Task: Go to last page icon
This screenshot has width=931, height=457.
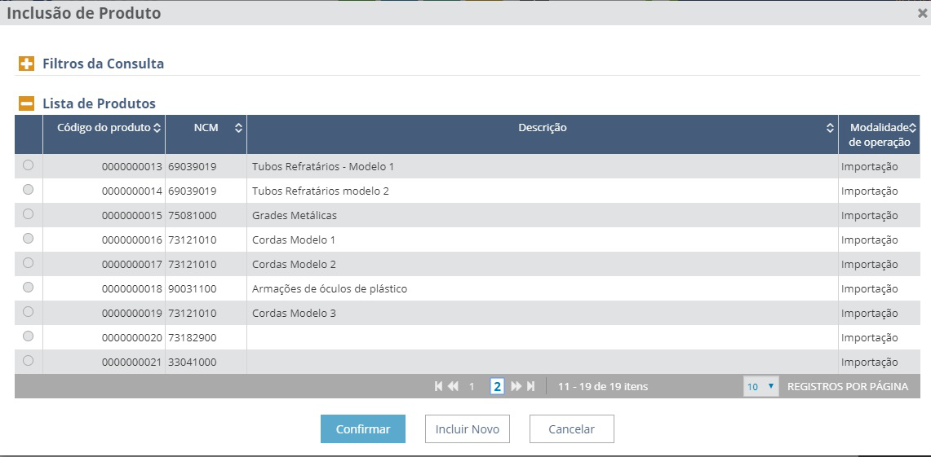Action: tap(531, 386)
